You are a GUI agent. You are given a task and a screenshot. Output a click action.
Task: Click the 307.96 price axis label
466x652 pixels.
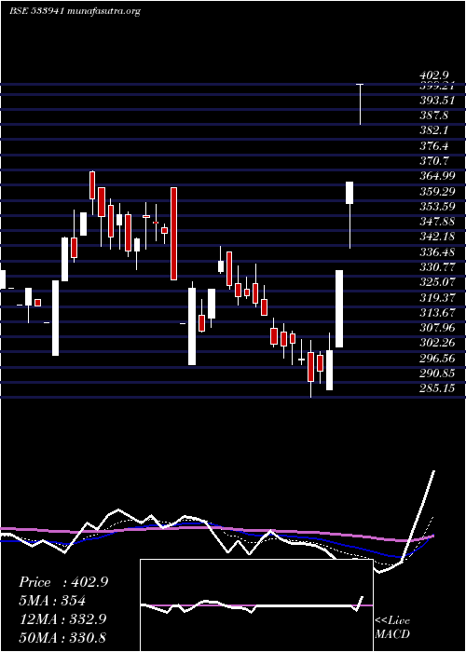click(437, 328)
